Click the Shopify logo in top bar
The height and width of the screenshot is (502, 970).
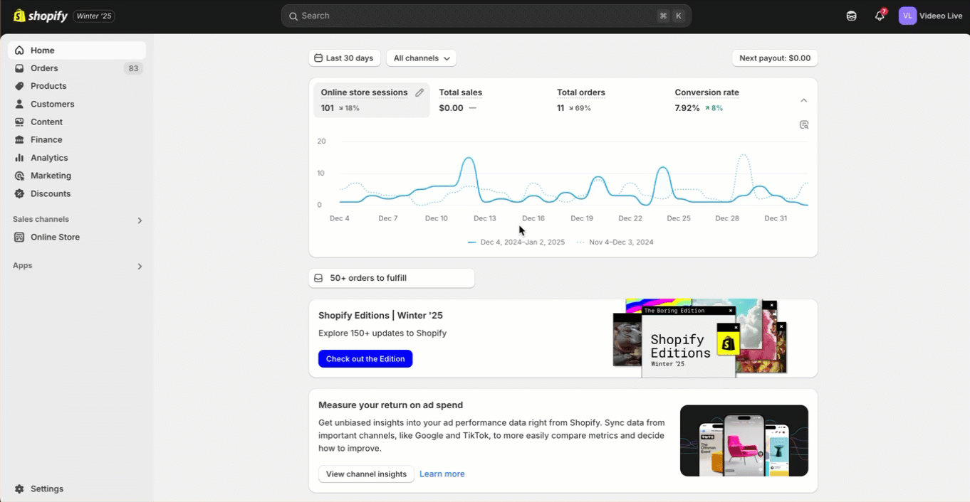tap(41, 16)
